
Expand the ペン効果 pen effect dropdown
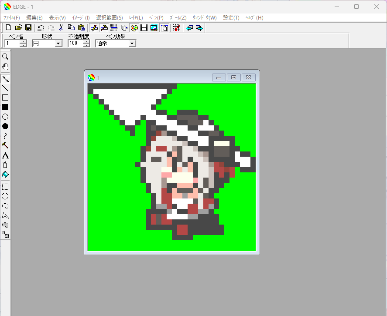pos(132,44)
